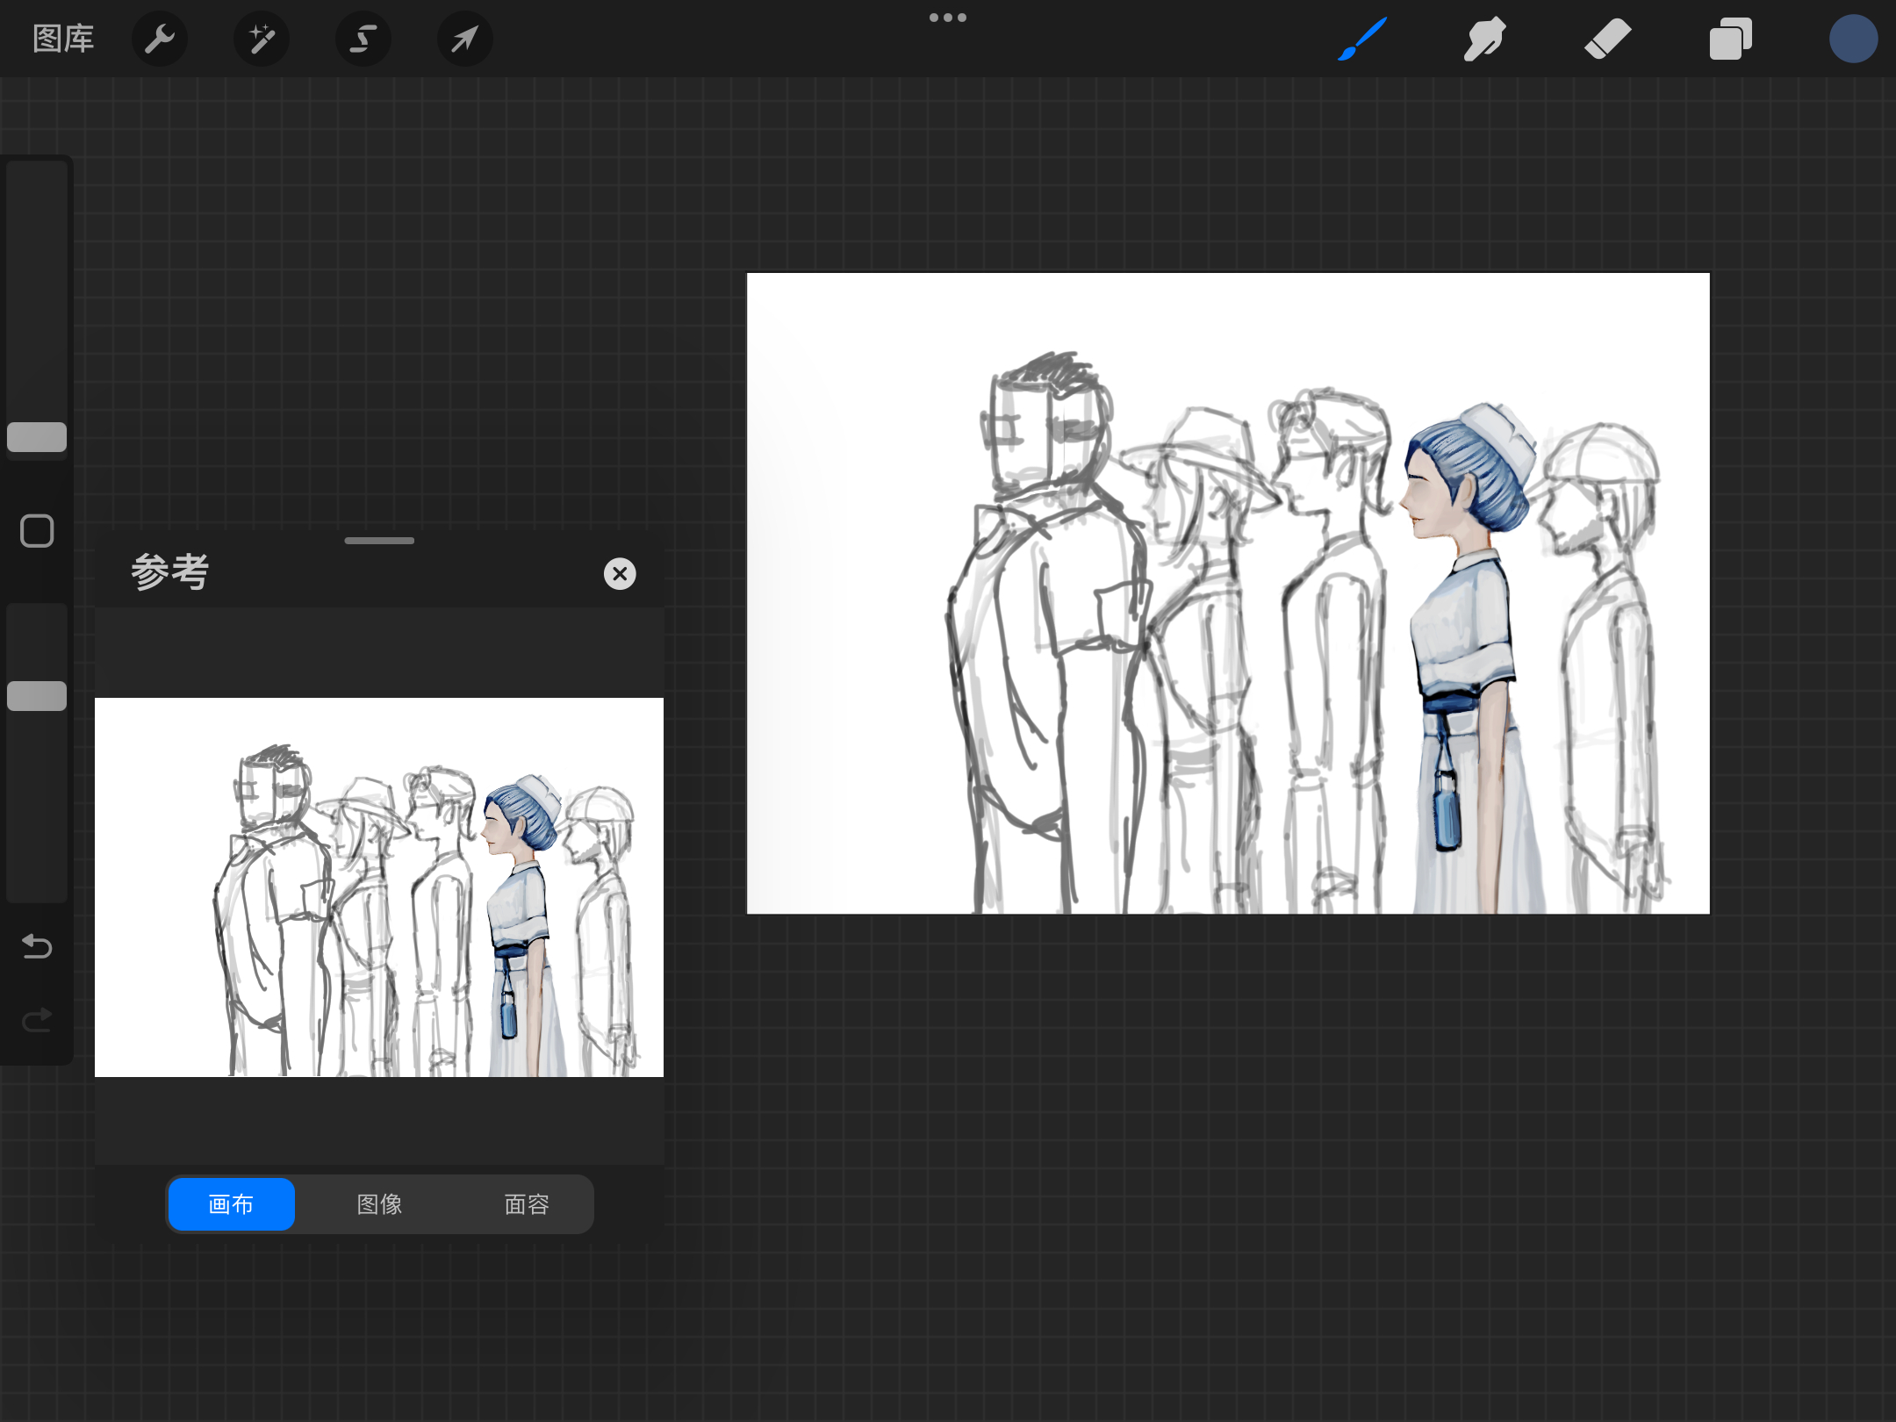Select the Brush tool

click(1362, 39)
